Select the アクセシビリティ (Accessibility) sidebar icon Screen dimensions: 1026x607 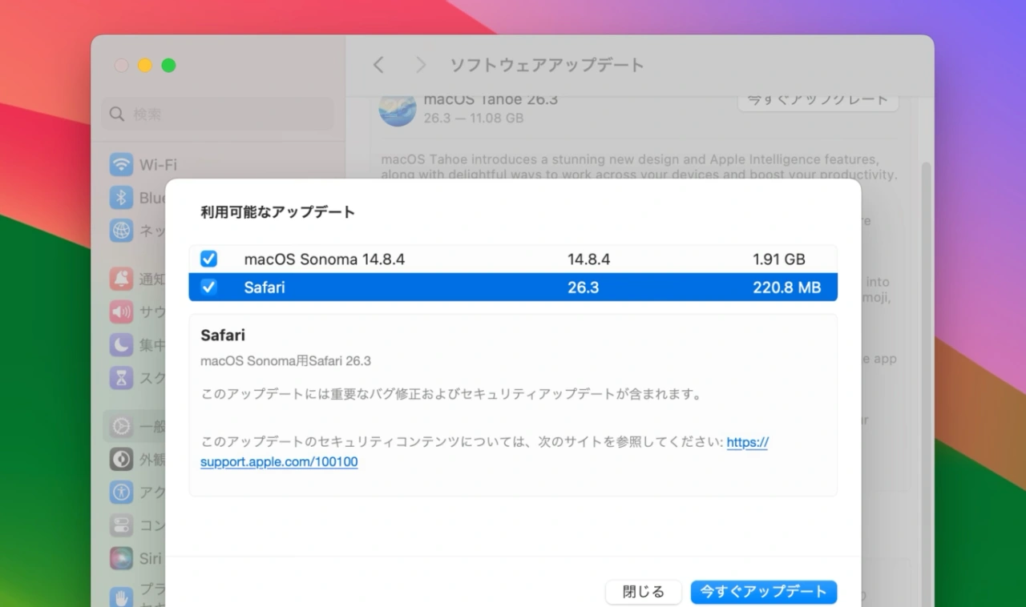coord(136,492)
